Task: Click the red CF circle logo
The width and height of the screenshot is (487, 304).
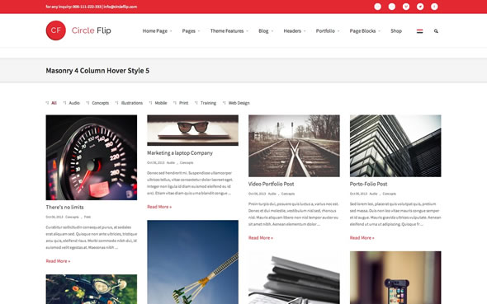Action: (56, 30)
